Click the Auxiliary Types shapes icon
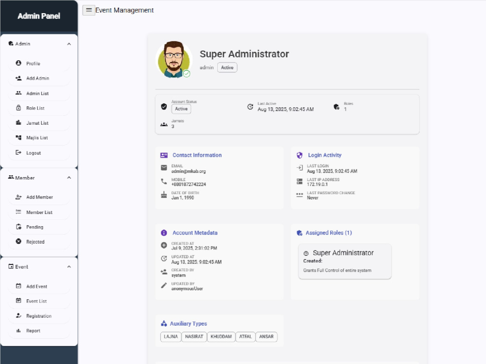This screenshot has height=364, width=486. click(x=164, y=323)
